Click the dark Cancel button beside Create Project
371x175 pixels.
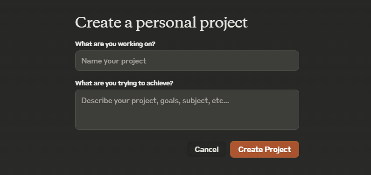[206, 149]
